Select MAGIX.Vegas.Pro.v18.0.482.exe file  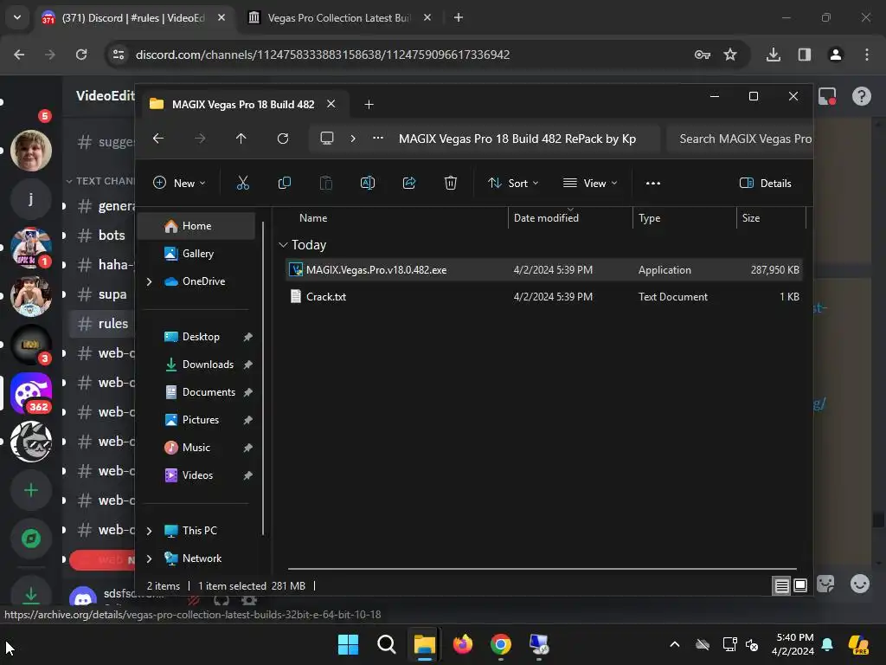click(x=543, y=270)
